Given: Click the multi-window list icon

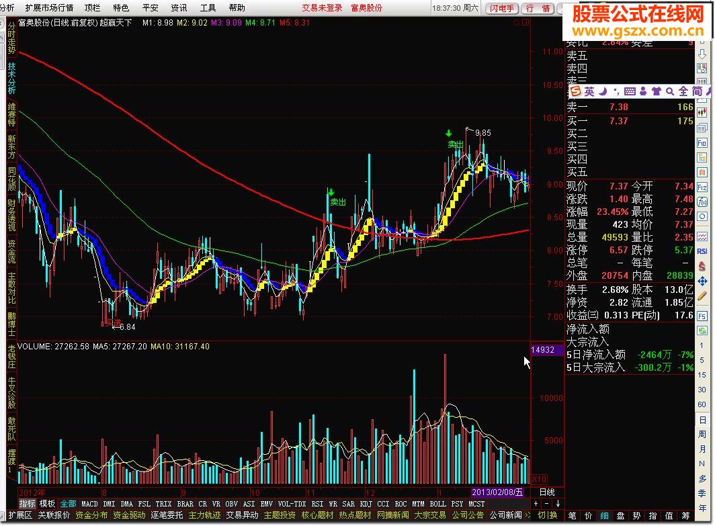Looking at the screenshot, I should coord(702,128).
